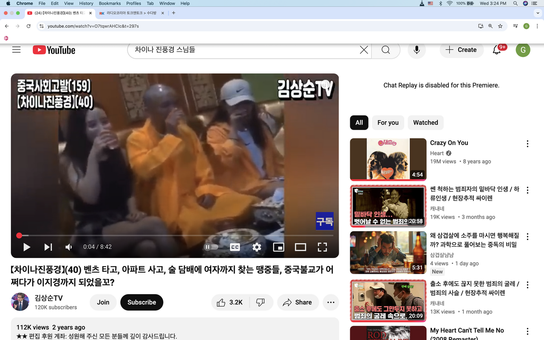Open the Chrome profile avatar

click(526, 26)
